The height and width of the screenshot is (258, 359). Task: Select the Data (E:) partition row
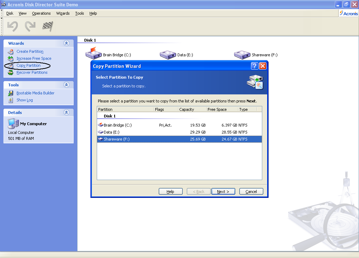tap(179, 132)
